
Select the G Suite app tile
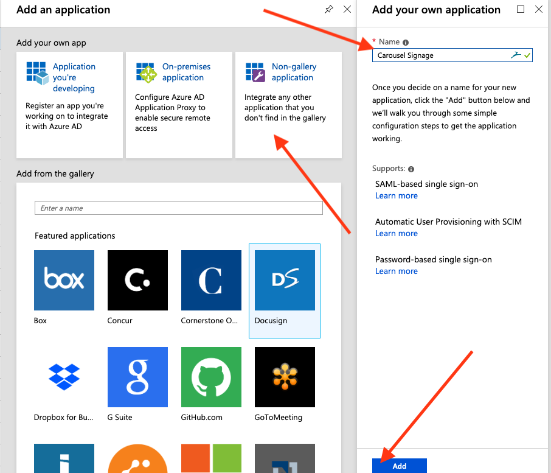(x=137, y=377)
